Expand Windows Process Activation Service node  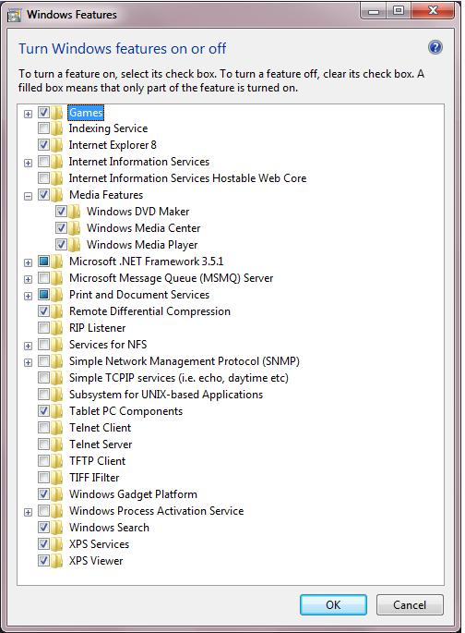click(x=28, y=512)
